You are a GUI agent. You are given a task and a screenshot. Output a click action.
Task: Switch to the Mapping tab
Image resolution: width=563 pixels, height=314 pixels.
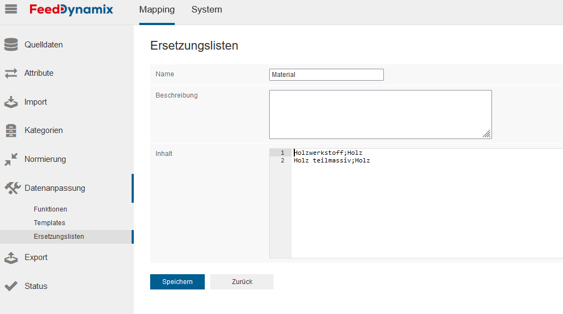pos(157,10)
